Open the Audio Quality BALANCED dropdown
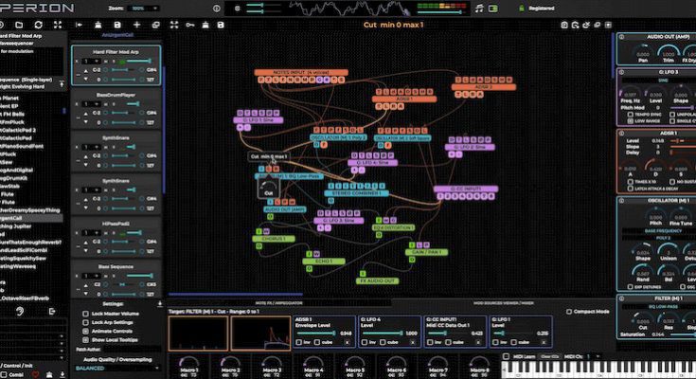The height and width of the screenshot is (379, 696). coord(114,369)
